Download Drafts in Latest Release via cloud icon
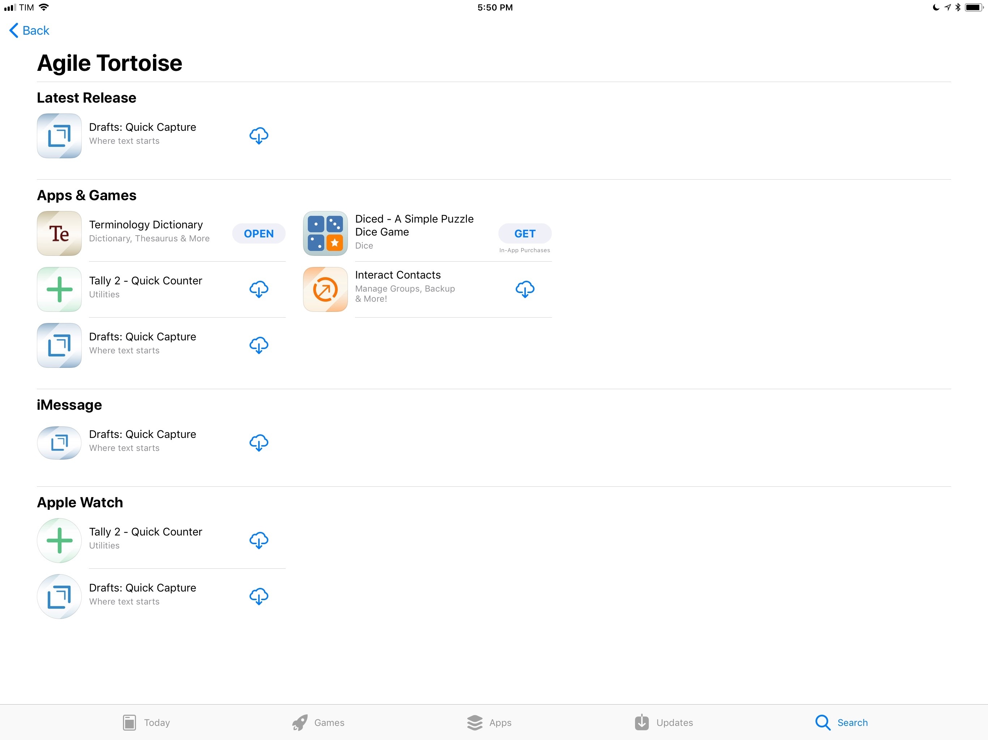The width and height of the screenshot is (988, 740). pos(259,136)
